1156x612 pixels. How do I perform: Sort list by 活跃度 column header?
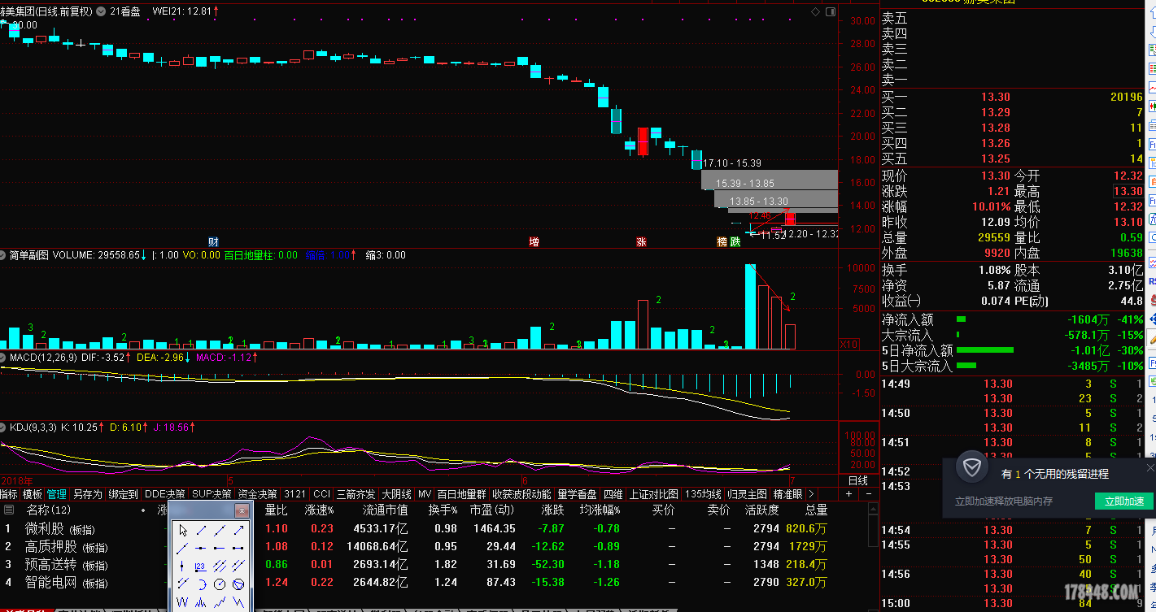(761, 510)
